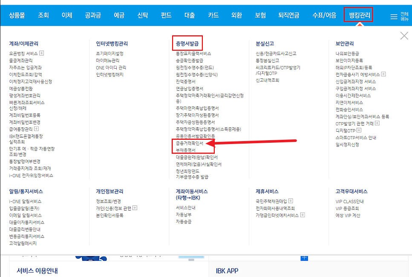Expand 전자금융사기 예방서비스 with its plus icon
412x277 pixels.
[x=383, y=74]
